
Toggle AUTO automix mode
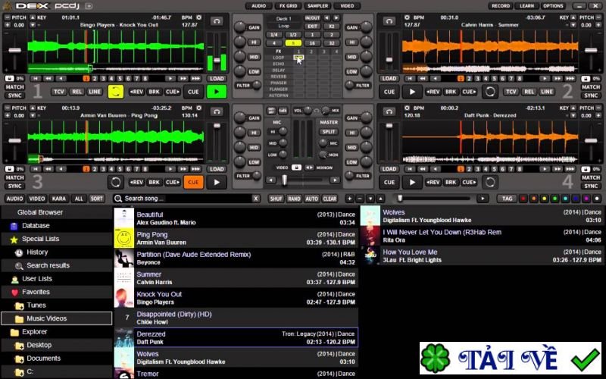click(311, 199)
